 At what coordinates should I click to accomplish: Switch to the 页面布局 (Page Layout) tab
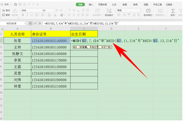(x=102, y=5)
